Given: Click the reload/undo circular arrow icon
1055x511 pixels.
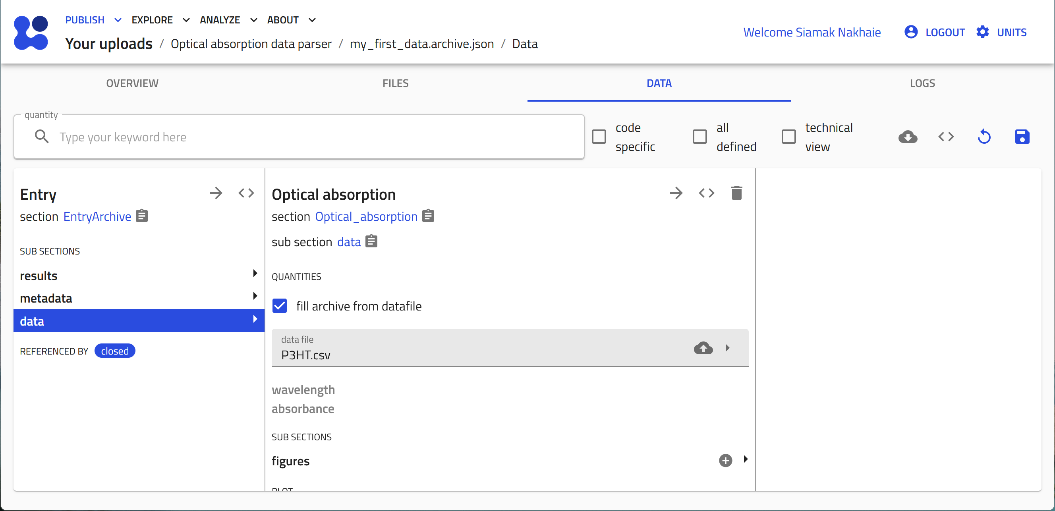Looking at the screenshot, I should click(x=984, y=137).
